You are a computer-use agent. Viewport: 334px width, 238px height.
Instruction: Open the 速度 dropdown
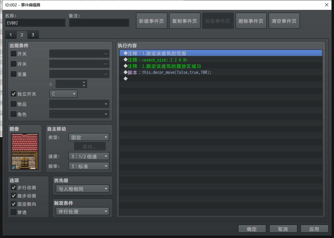89,156
